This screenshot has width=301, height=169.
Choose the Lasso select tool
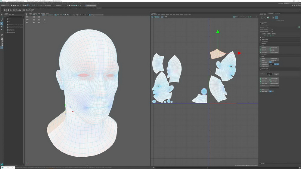2,18
